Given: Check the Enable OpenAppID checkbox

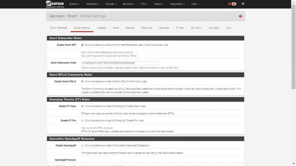Looking at the screenshot, I should click(x=82, y=145).
